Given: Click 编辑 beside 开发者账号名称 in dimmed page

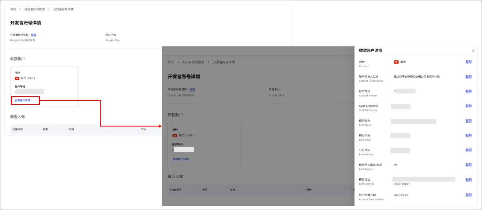Looking at the screenshot, I should [x=192, y=89].
